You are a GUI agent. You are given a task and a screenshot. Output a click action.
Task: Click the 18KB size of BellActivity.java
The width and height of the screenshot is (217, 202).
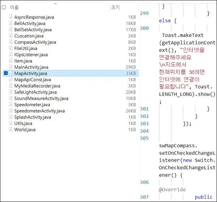pyautogui.click(x=131, y=23)
